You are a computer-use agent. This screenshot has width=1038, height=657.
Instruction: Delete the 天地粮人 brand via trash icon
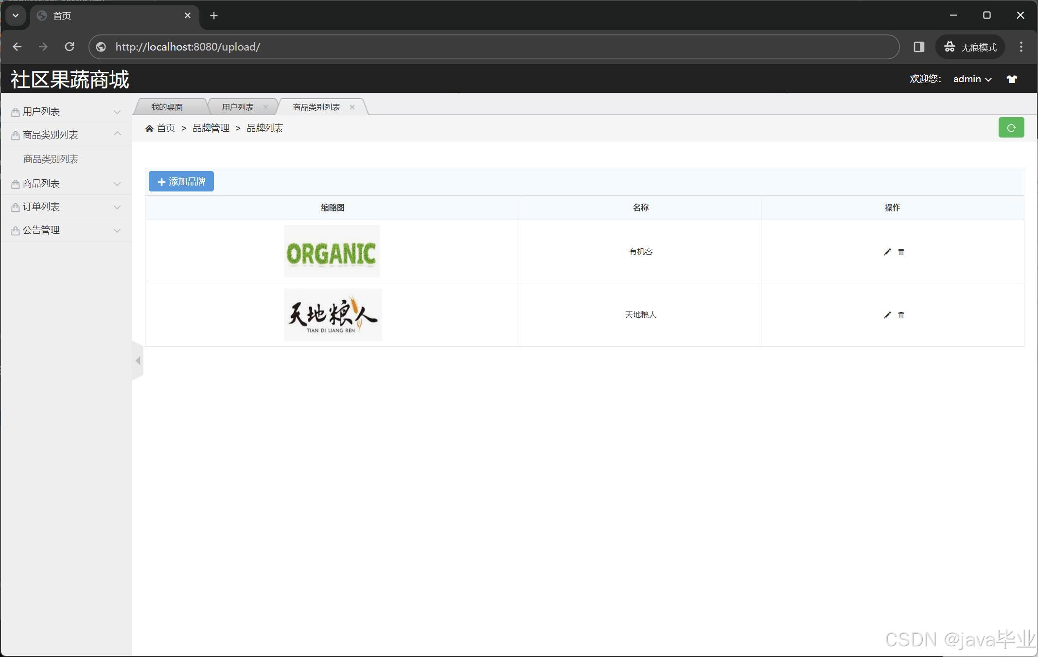click(901, 315)
